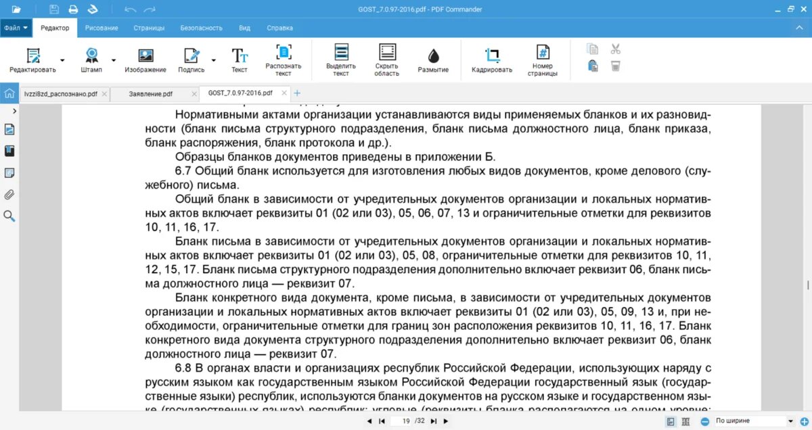This screenshot has width=812, height=430.
Task: Redo the last undone action
Action: pyautogui.click(x=150, y=9)
